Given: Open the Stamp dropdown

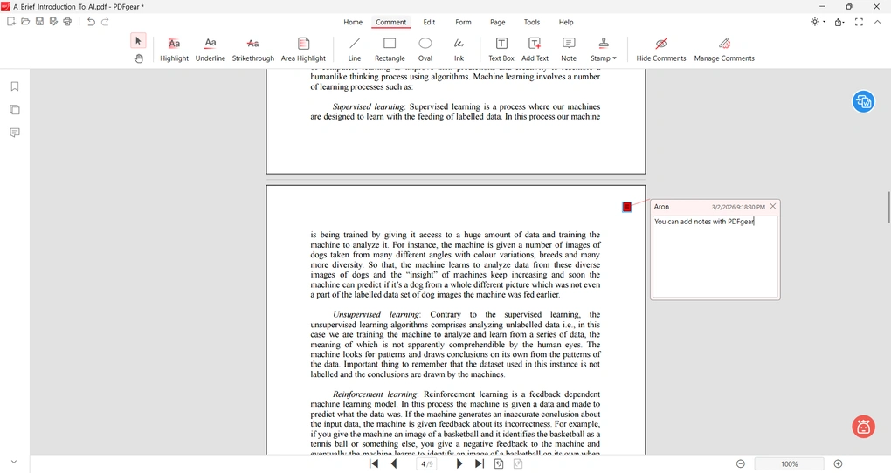Looking at the screenshot, I should click(604, 50).
